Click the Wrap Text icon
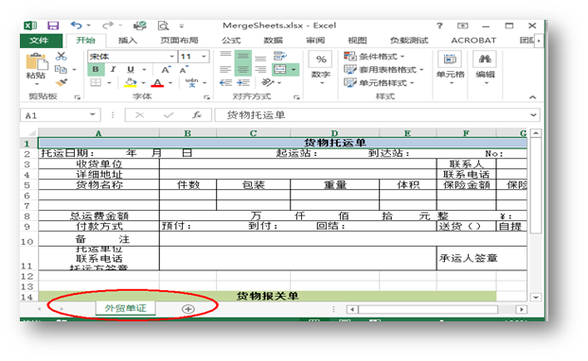The height and width of the screenshot is (361, 588). pos(279,56)
